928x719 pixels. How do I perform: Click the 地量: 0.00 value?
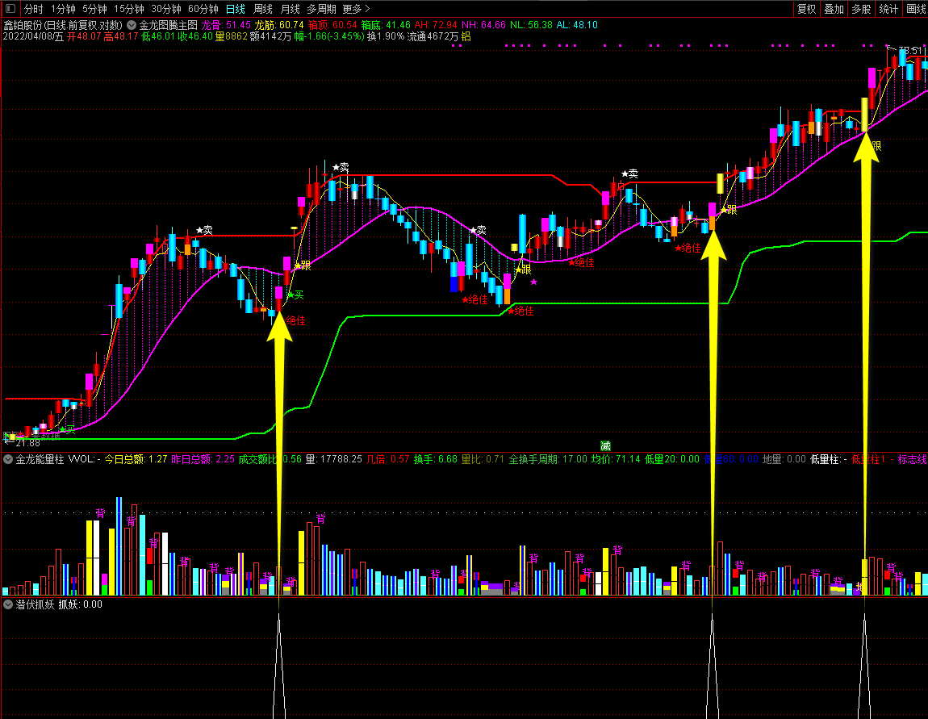coord(784,458)
